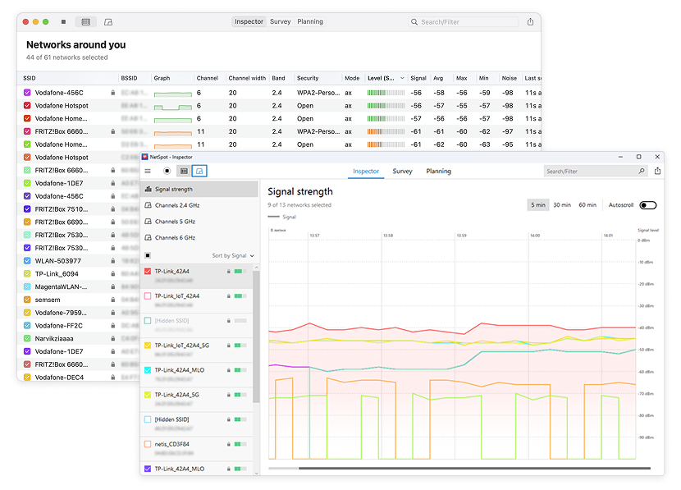681x490 pixels.
Task: Uncheck the red TP-Link_42A4 checkbox
Action: pos(148,271)
